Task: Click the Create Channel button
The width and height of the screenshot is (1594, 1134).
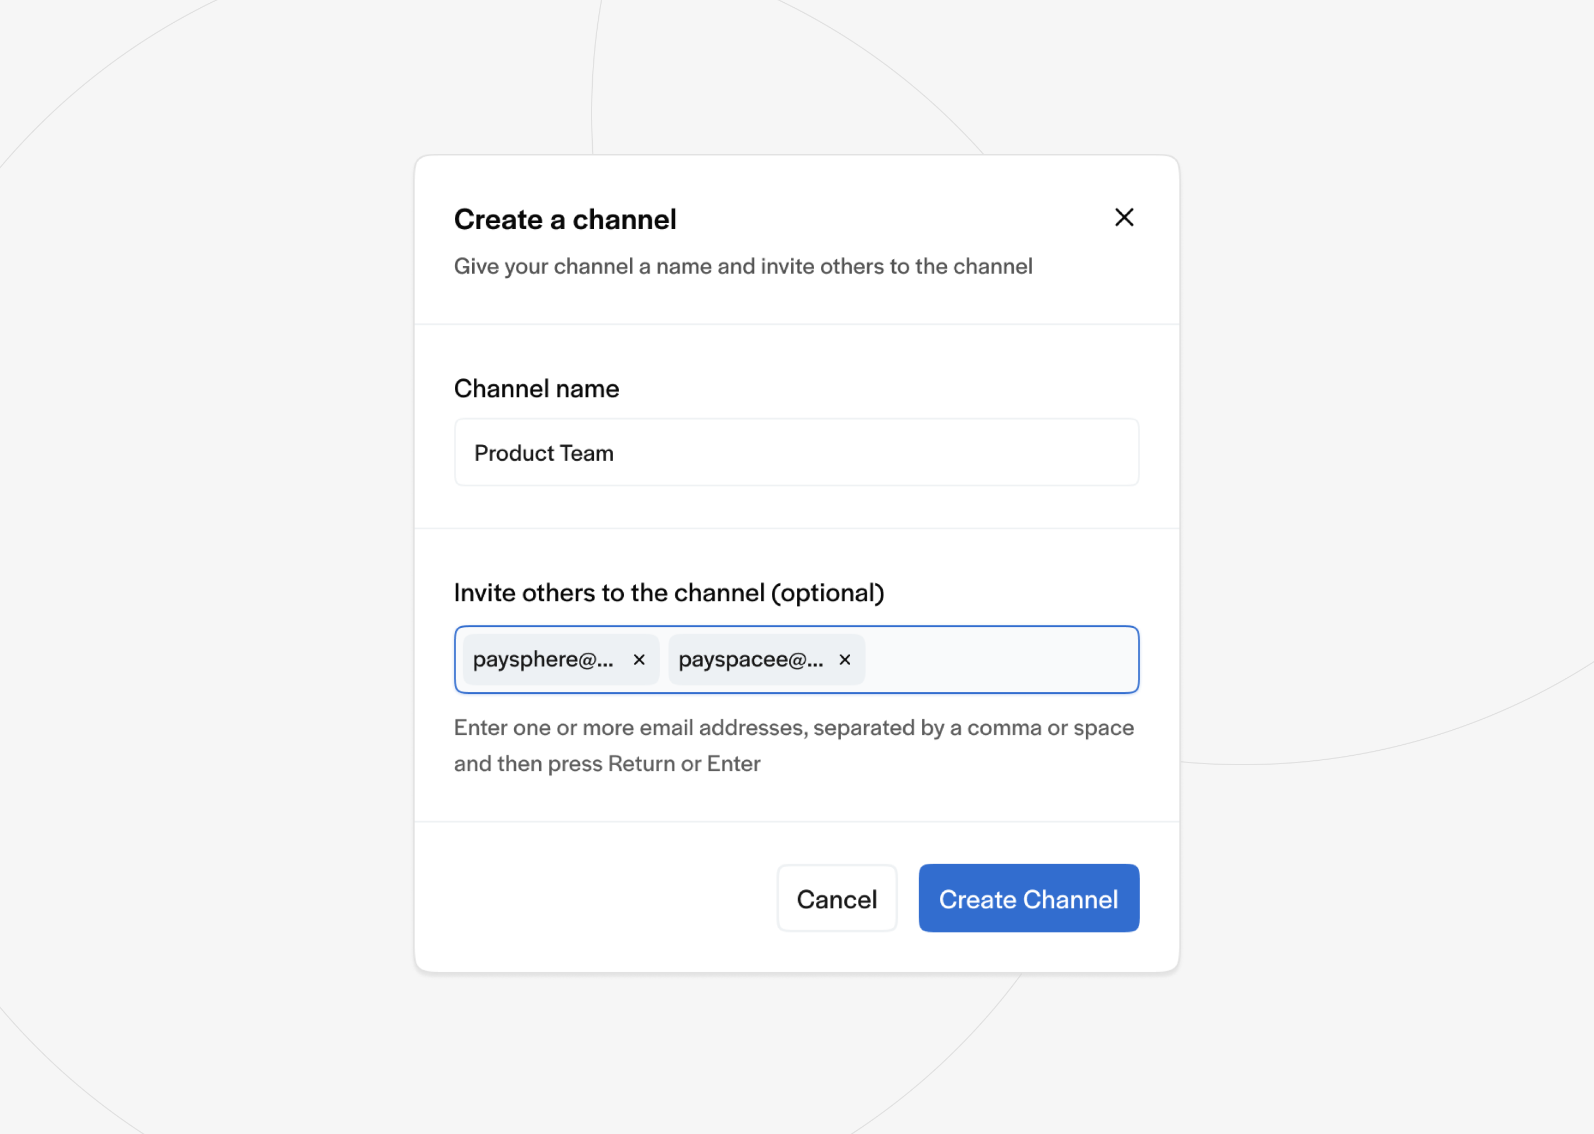Action: tap(1028, 899)
